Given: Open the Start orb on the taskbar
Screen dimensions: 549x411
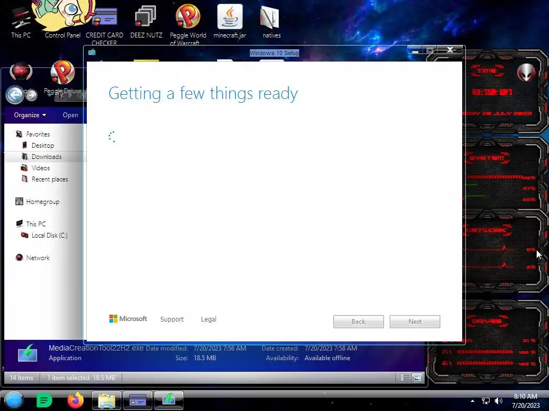Looking at the screenshot, I should 14,400.
